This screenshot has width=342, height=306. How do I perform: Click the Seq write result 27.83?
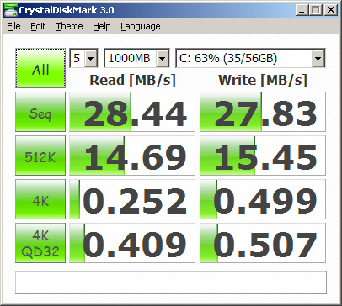[x=263, y=112]
